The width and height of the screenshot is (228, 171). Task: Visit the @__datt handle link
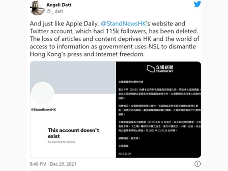tap(55, 11)
